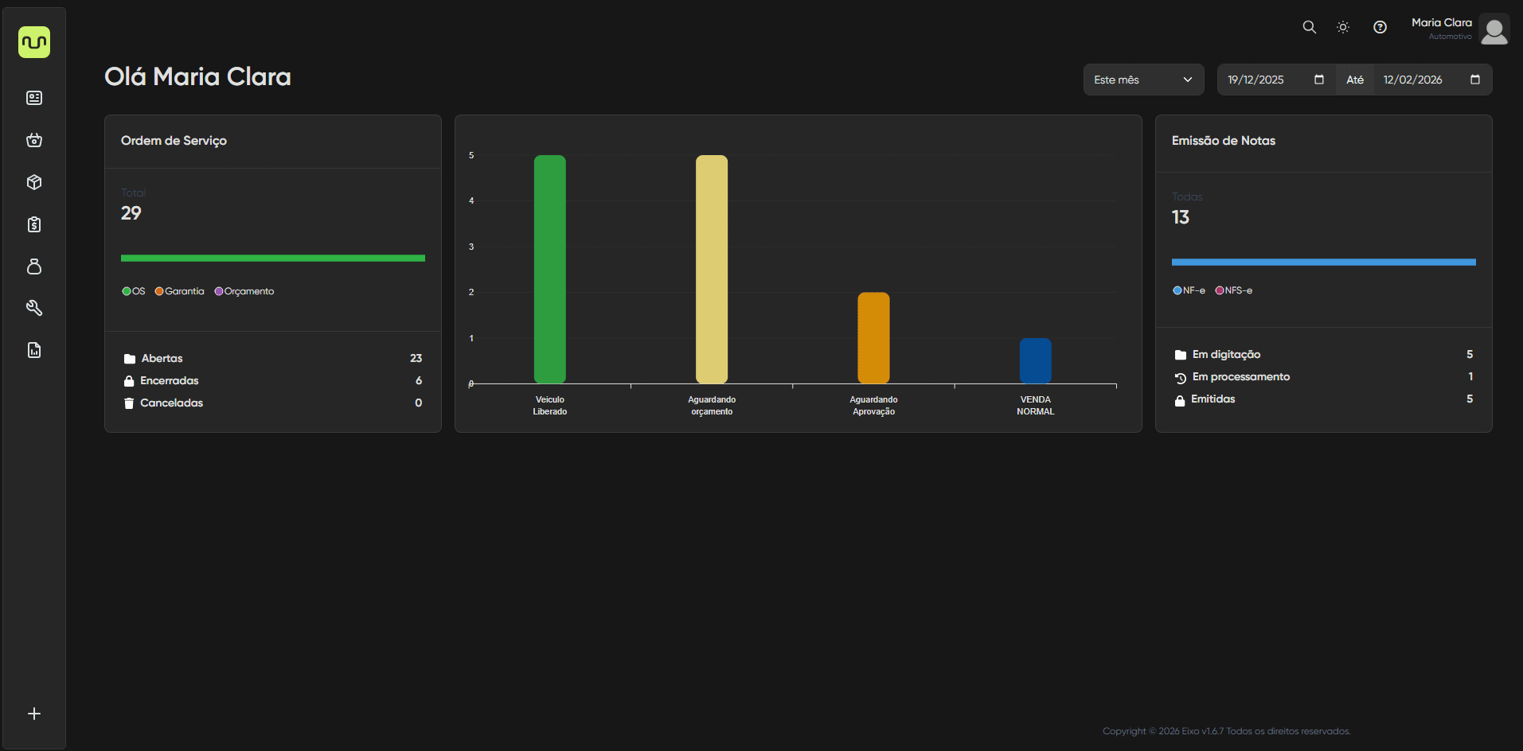1523x751 pixels.
Task: Open the money bag sidebar icon
Action: [x=34, y=267]
